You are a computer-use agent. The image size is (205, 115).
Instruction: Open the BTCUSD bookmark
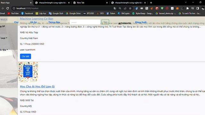(x=88, y=13)
